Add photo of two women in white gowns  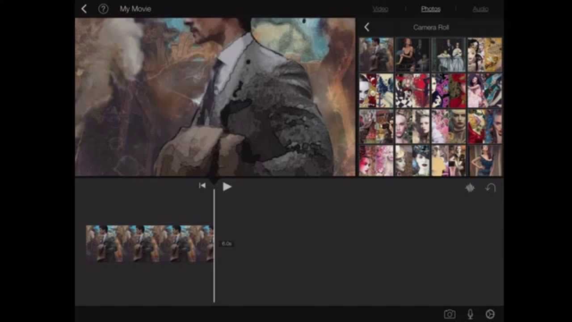(x=449, y=55)
